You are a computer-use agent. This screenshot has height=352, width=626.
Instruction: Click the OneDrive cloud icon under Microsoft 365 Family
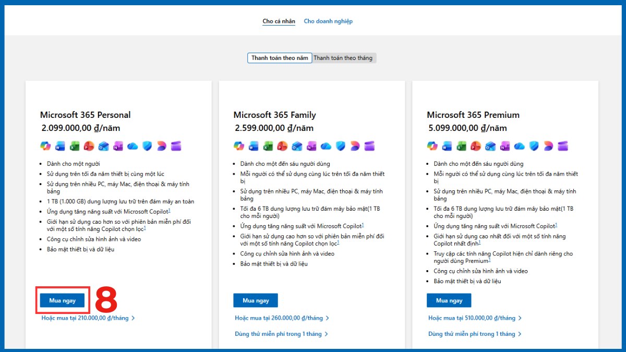(326, 145)
